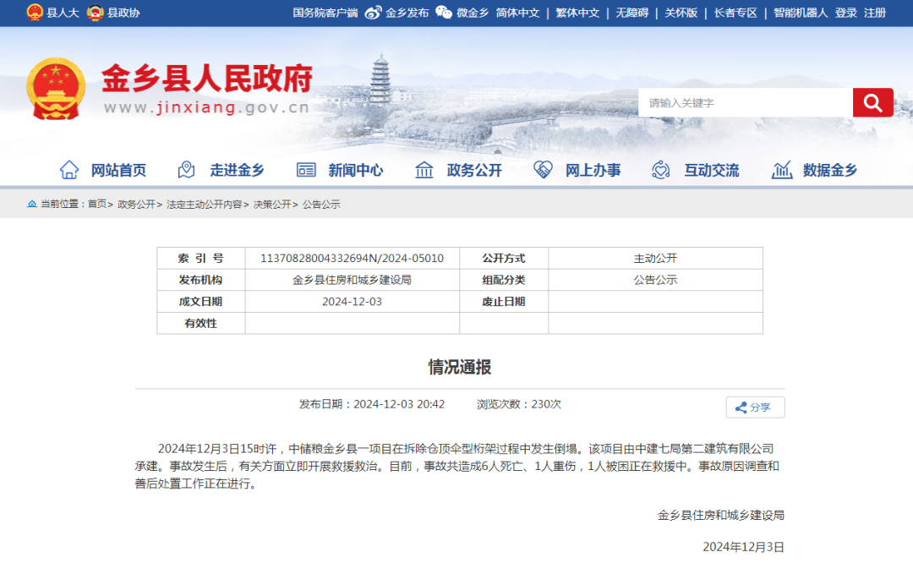
Task: Click the chart icon beside 数据金乡
Action: pyautogui.click(x=782, y=170)
